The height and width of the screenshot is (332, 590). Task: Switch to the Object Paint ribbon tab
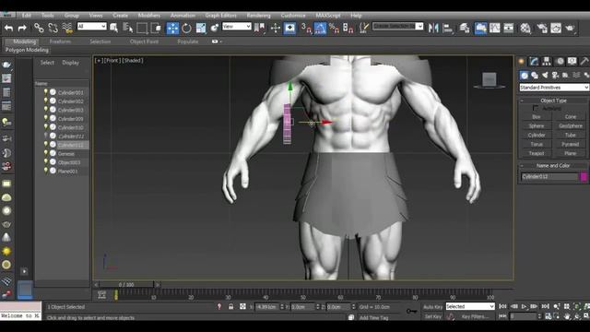click(x=144, y=41)
